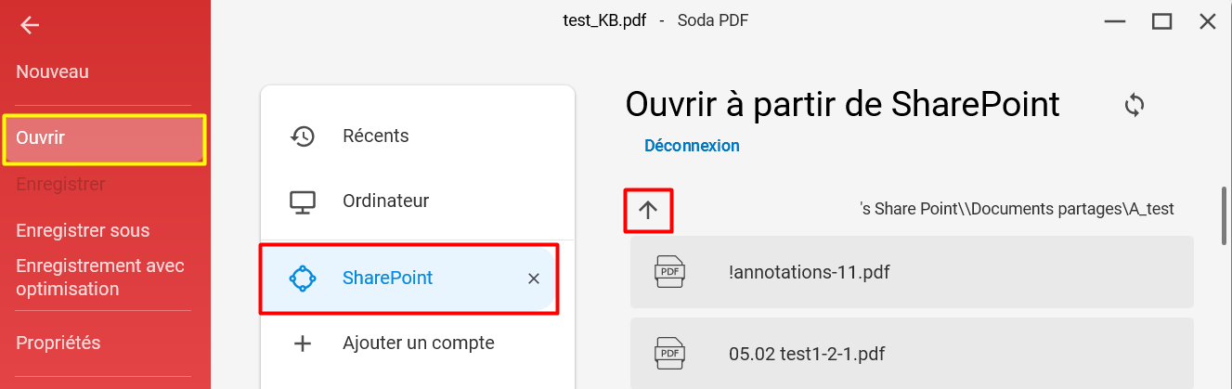Maximize the Soda PDF window

(1161, 21)
